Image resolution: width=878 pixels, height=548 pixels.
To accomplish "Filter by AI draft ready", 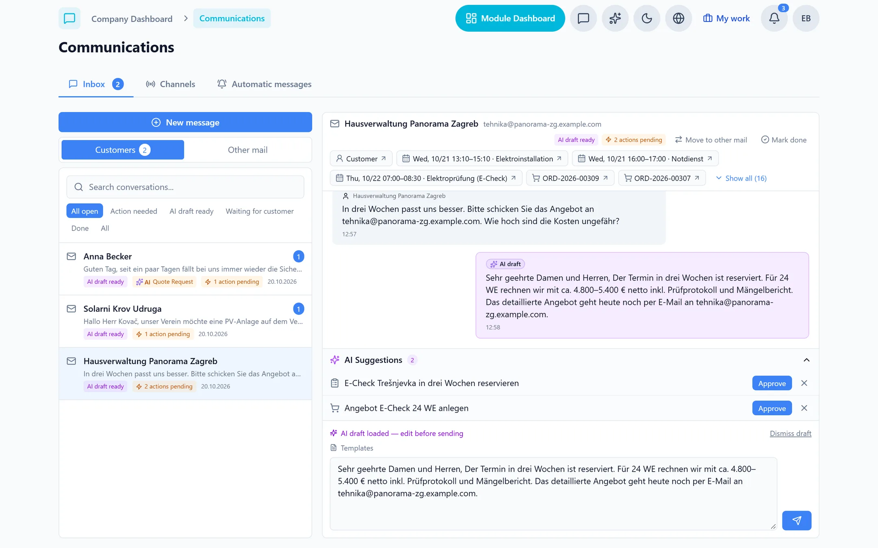I will (191, 211).
